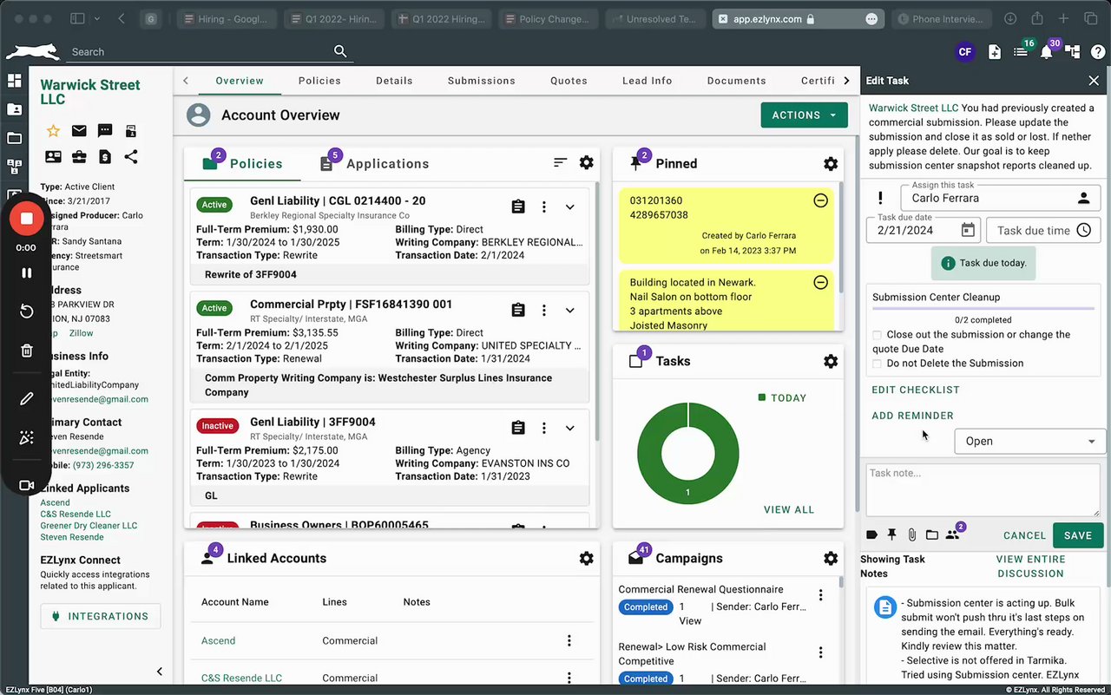Open the Documents tab
This screenshot has width=1111, height=695.
pos(737,81)
